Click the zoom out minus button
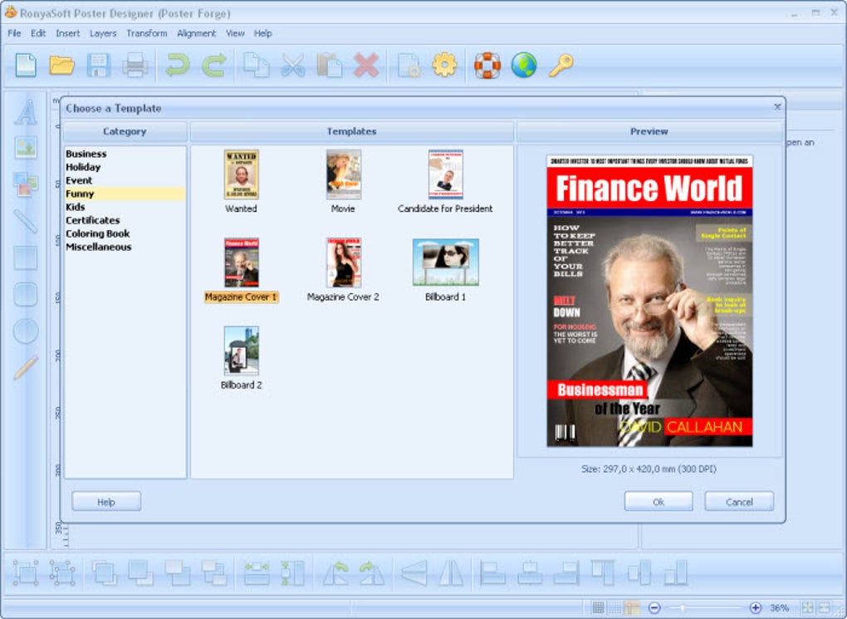Viewport: 847px width, 619px height. pyautogui.click(x=654, y=607)
